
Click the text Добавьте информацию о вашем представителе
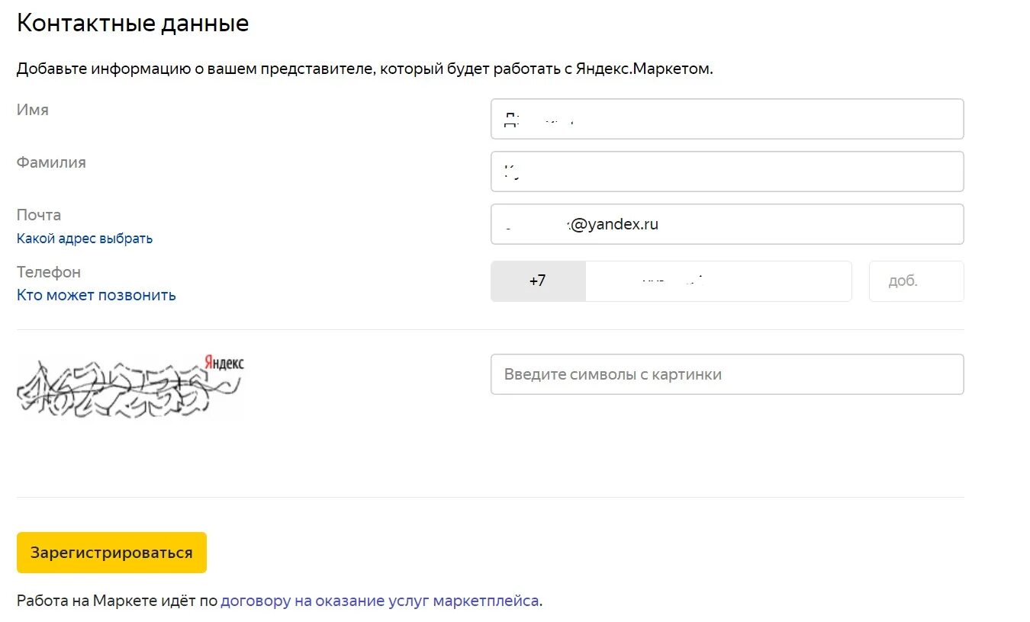[195, 69]
